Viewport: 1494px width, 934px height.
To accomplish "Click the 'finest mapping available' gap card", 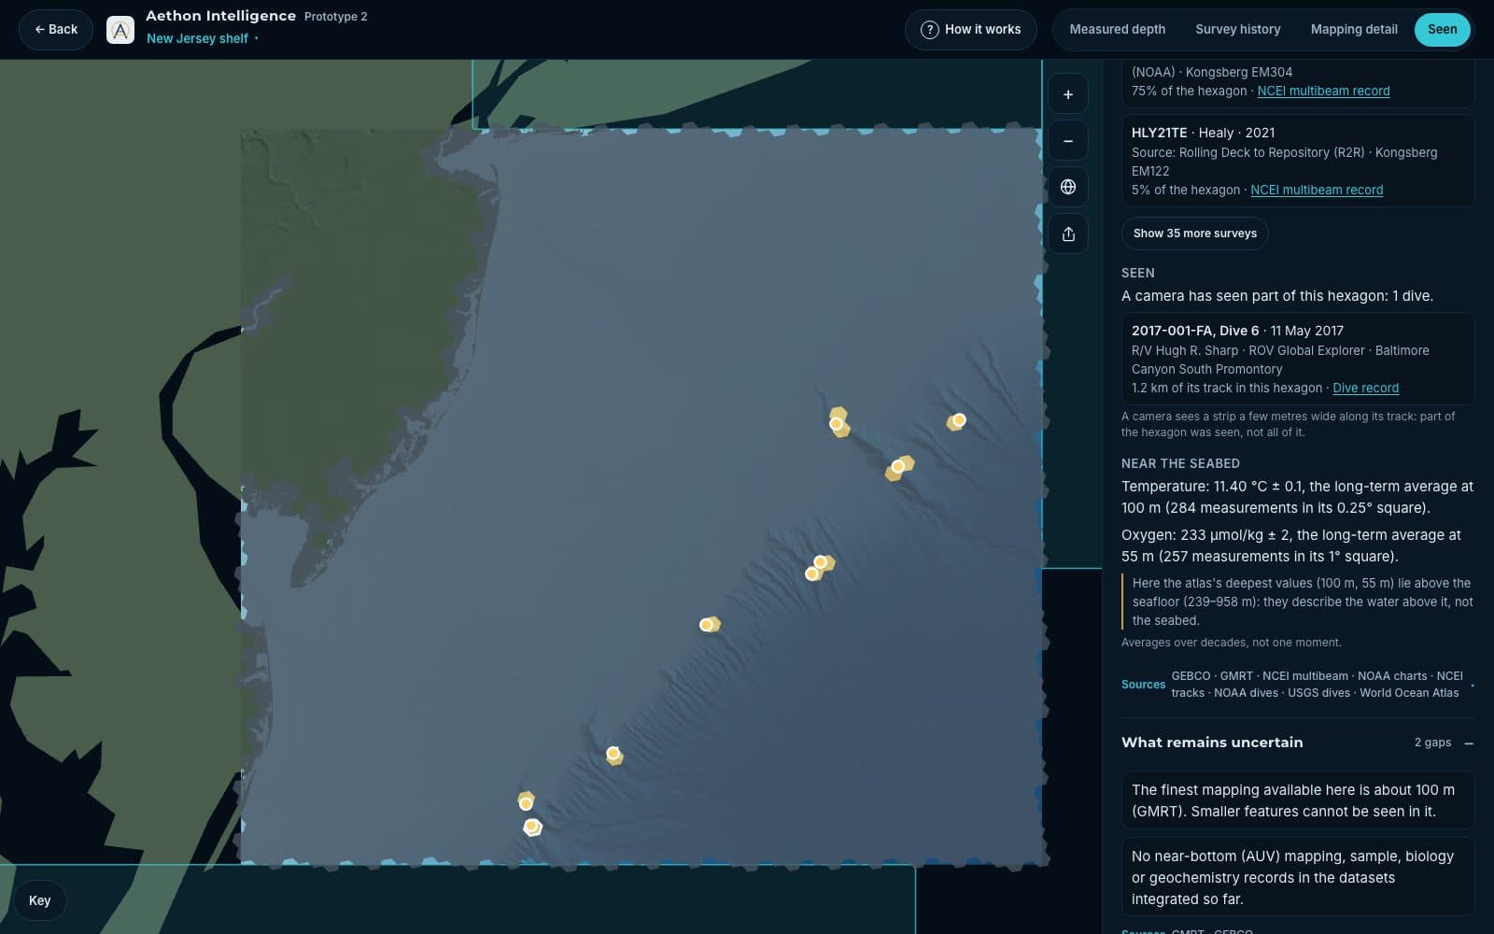I will pyautogui.click(x=1297, y=800).
